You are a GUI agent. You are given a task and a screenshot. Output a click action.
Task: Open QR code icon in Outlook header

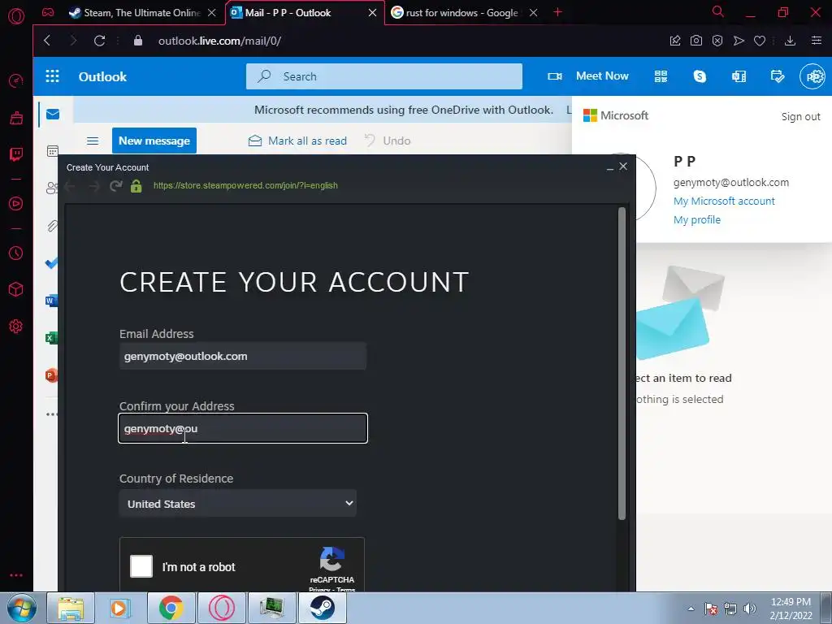661,76
